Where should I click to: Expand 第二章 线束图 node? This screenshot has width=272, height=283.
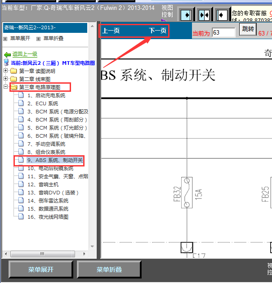coord(5,78)
